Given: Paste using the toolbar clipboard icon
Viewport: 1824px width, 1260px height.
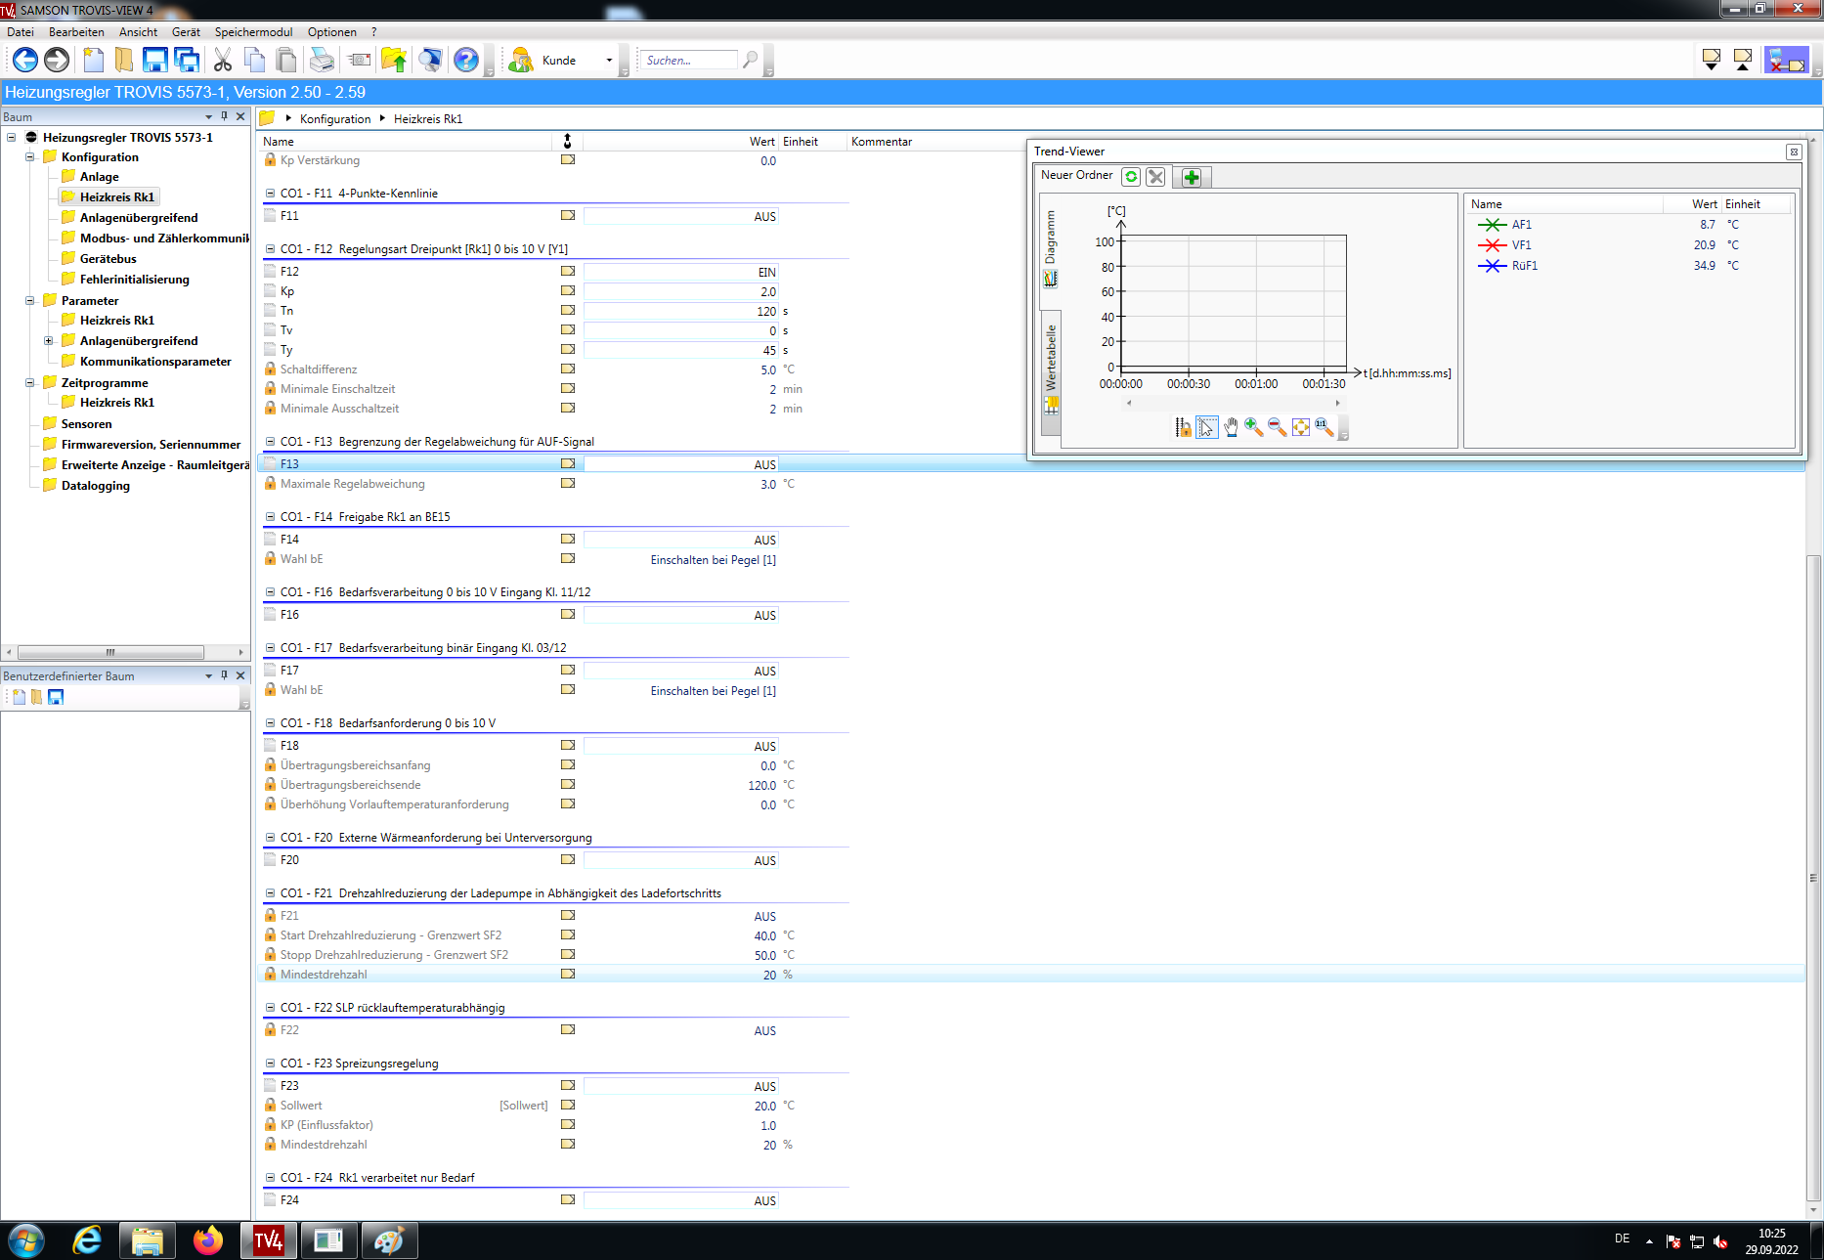Looking at the screenshot, I should [x=286, y=61].
